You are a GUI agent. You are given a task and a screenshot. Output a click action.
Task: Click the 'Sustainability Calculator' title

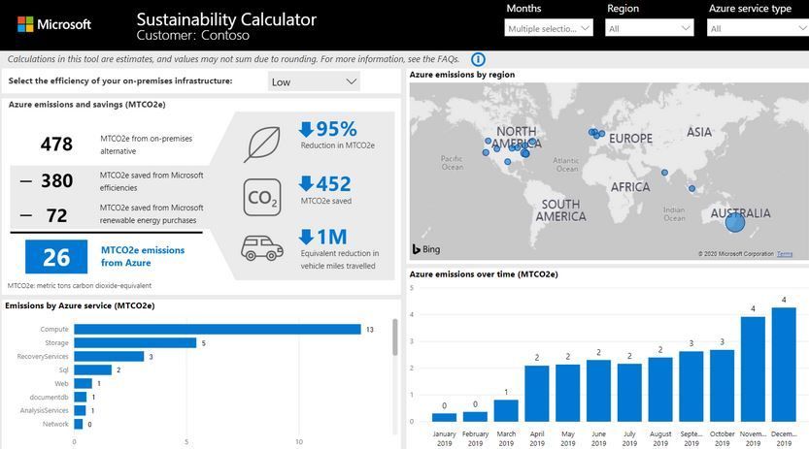click(x=226, y=19)
